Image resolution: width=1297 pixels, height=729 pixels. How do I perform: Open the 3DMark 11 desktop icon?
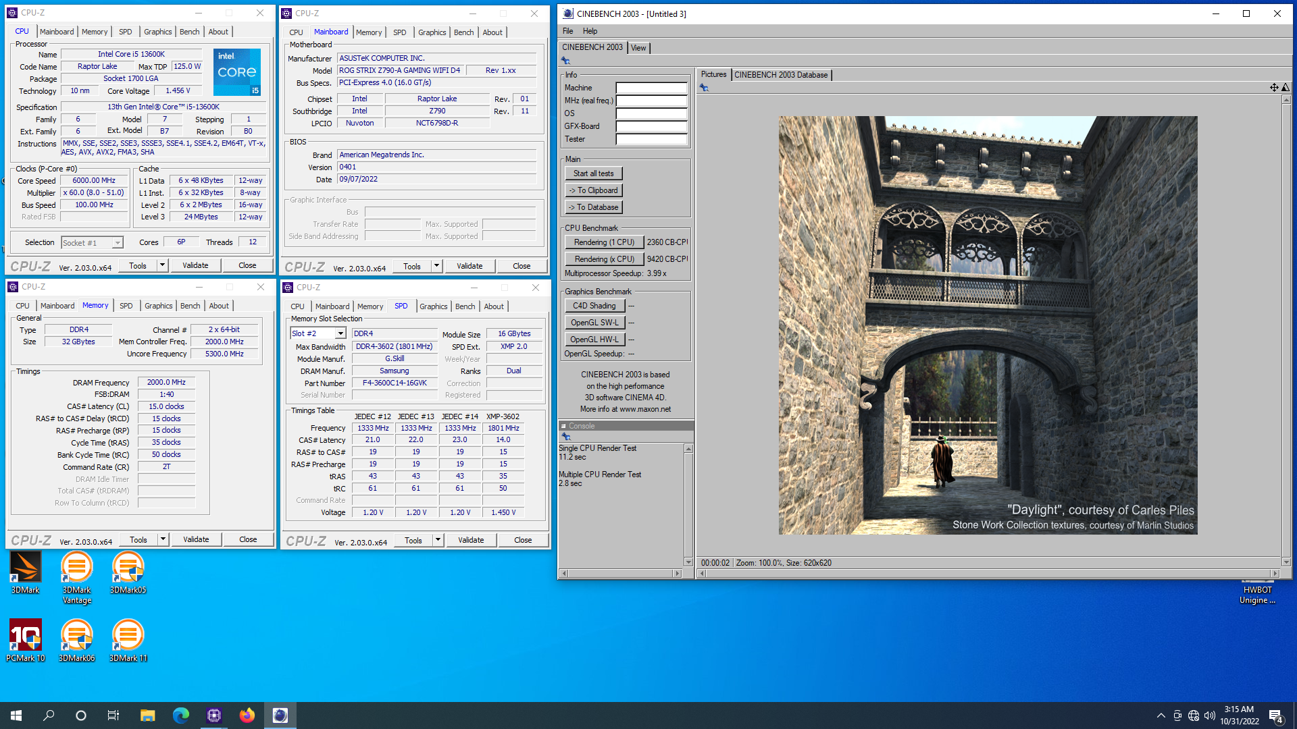click(128, 641)
